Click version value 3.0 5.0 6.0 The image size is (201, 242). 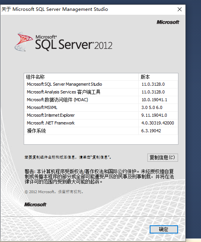[x=152, y=107]
